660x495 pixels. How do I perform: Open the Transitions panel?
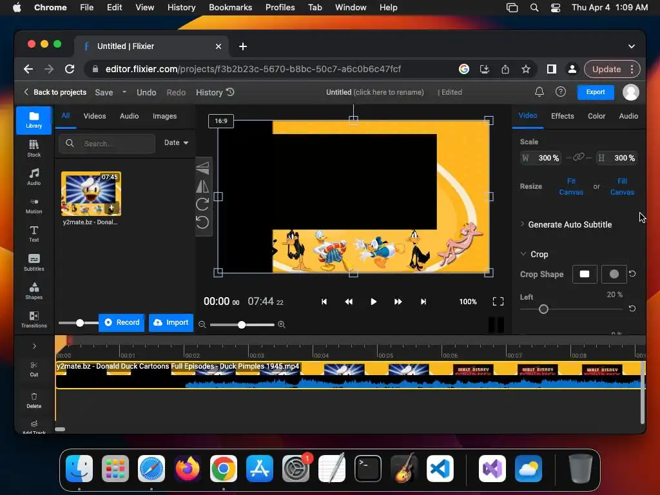click(34, 319)
